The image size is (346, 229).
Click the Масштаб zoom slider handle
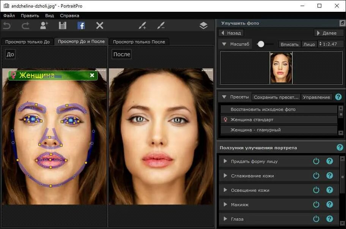point(261,44)
